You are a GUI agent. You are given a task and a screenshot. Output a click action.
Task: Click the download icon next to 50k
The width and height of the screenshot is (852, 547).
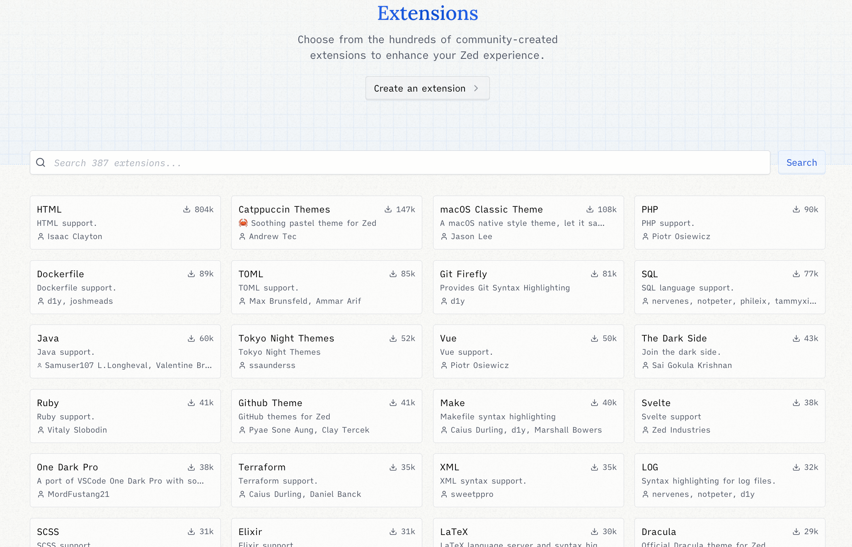[595, 339]
